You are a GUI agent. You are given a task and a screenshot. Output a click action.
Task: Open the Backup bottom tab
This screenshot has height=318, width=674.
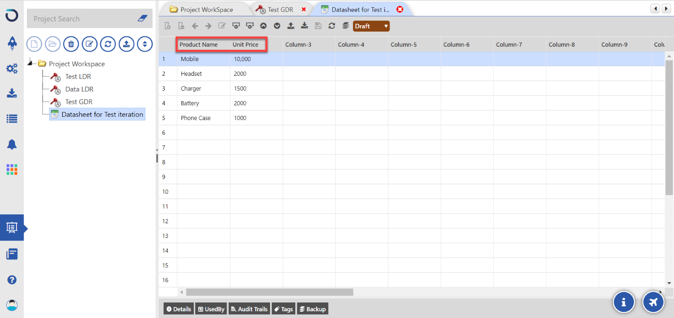tap(313, 309)
